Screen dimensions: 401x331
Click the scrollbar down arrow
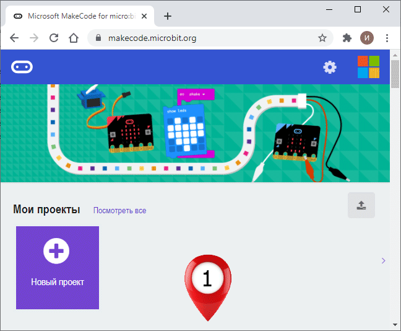click(x=395, y=325)
